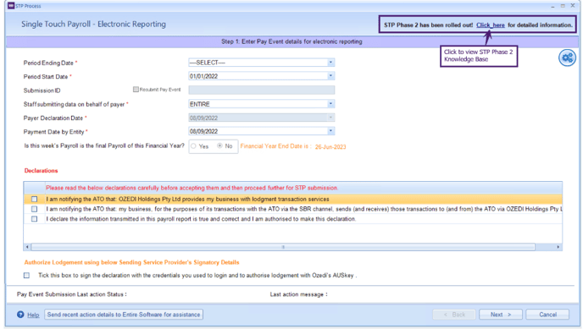Minimize the STP Process window
This screenshot has width=583, height=329.
[552, 6]
